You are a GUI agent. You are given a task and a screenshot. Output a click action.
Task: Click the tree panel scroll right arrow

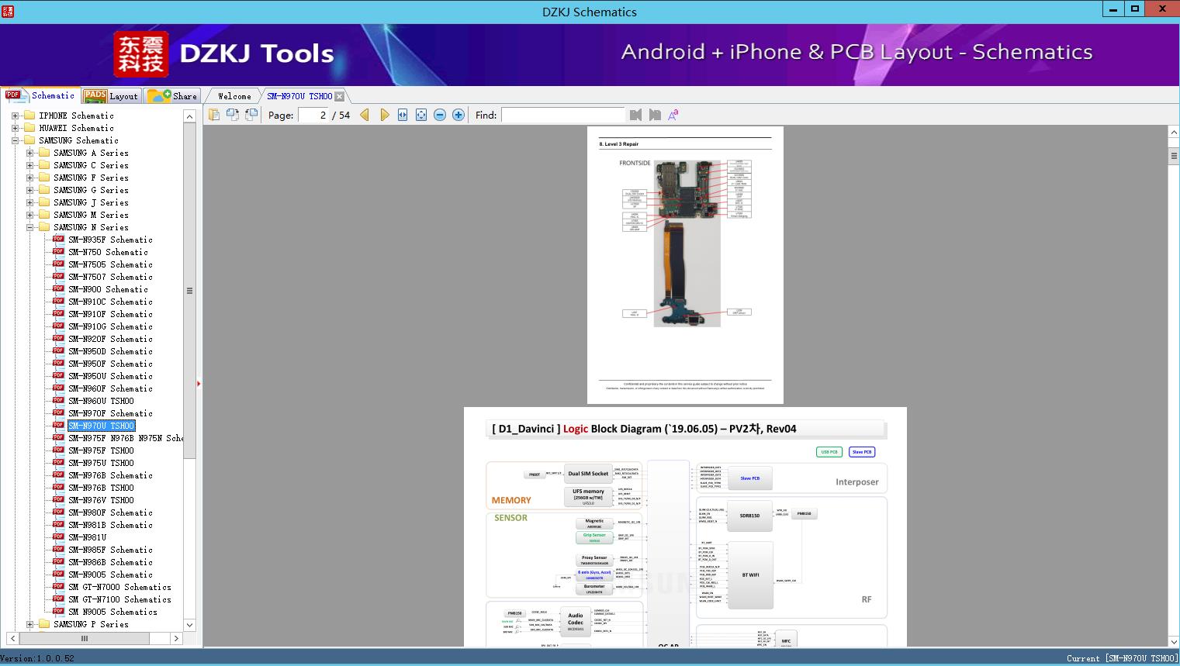click(176, 638)
